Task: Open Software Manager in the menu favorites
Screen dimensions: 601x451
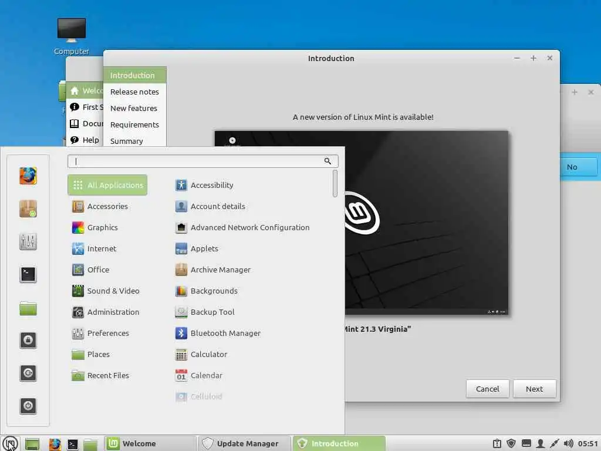Action: click(28, 208)
